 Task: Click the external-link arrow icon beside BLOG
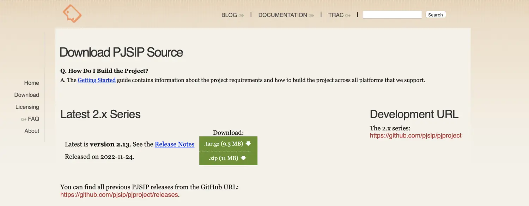tap(241, 15)
